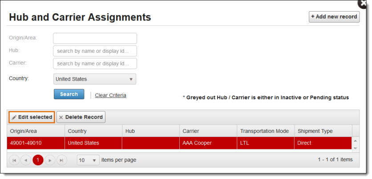
Task: Go to first page of results
Action: [14, 160]
